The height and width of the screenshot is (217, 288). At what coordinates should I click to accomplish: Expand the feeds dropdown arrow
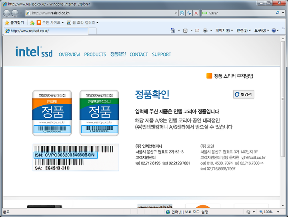(x=191, y=30)
